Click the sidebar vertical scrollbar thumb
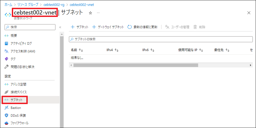The image size is (256, 128). click(62, 82)
